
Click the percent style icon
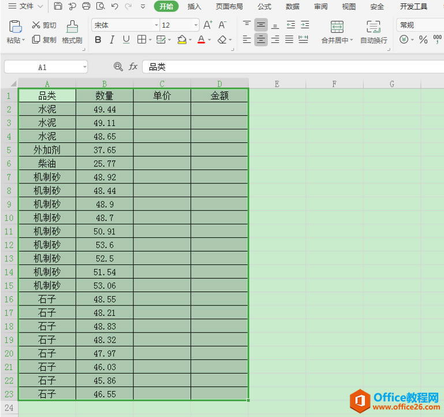(423, 39)
